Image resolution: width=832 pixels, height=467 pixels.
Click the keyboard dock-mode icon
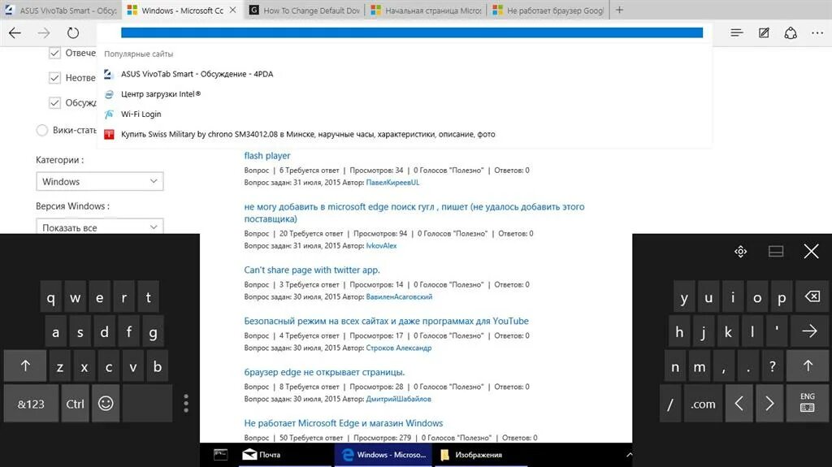point(776,252)
